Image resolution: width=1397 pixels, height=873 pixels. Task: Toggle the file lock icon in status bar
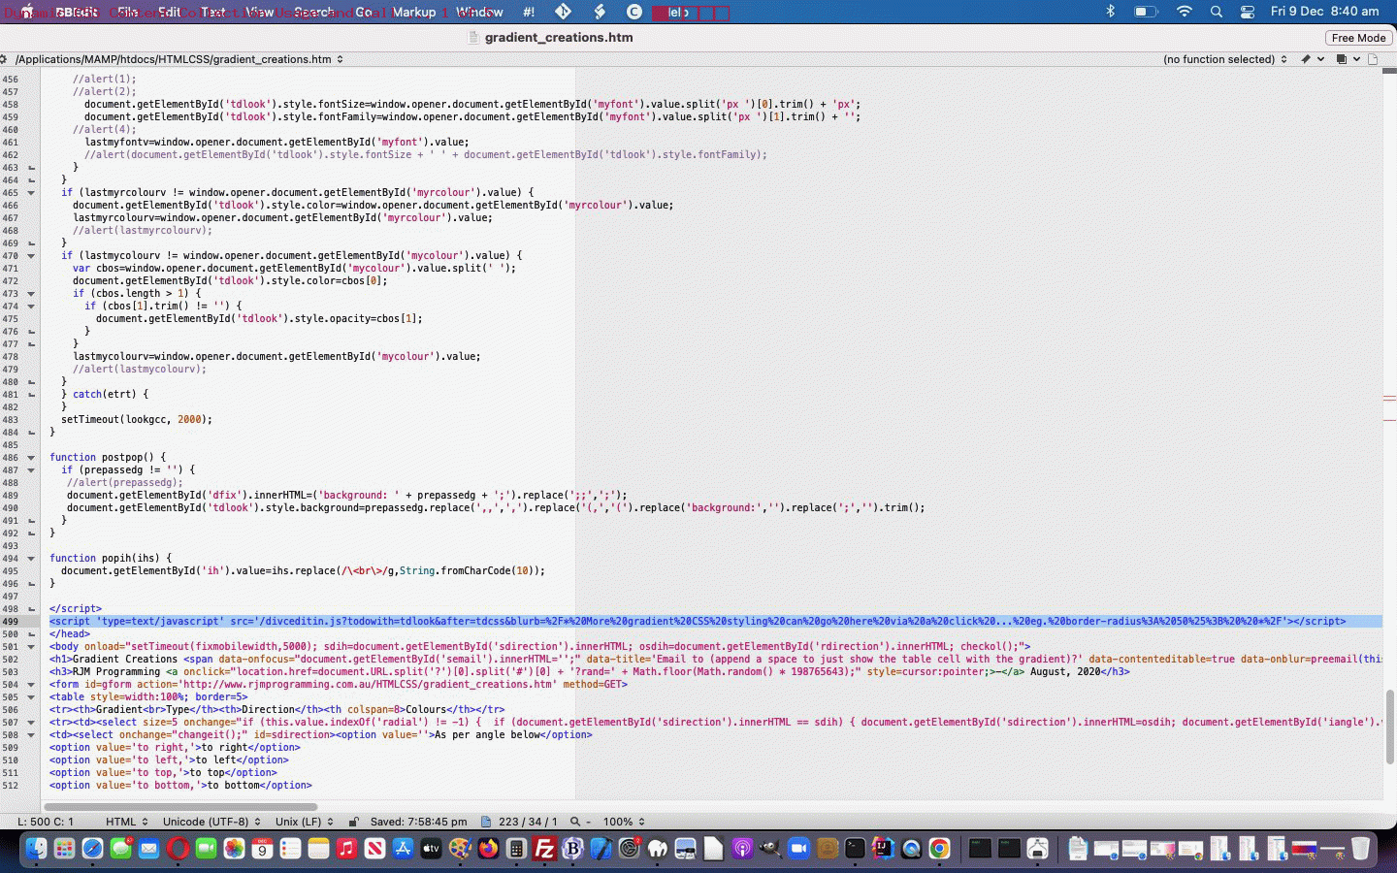pos(354,822)
